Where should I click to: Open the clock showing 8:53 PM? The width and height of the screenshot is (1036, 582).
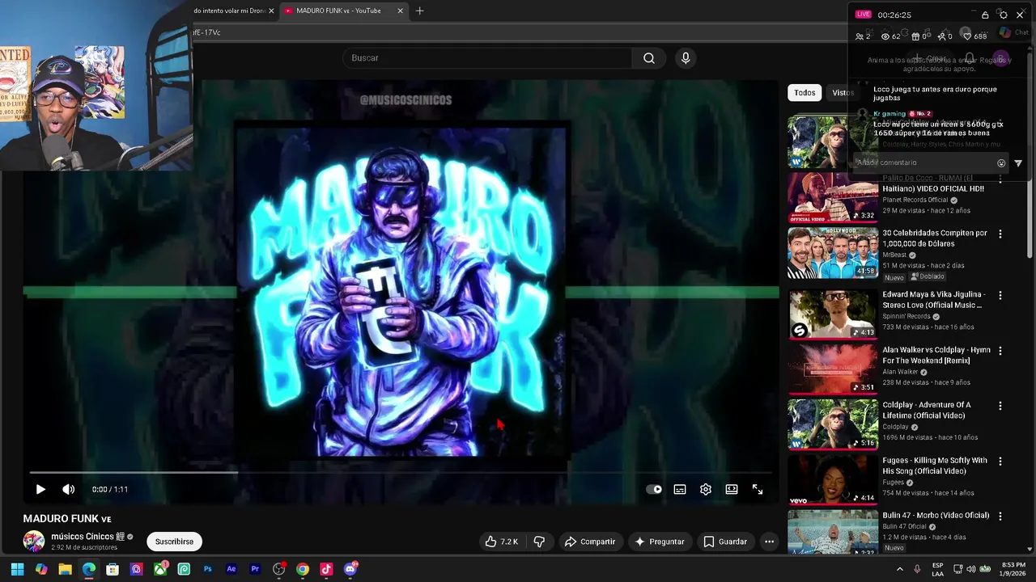(1013, 569)
